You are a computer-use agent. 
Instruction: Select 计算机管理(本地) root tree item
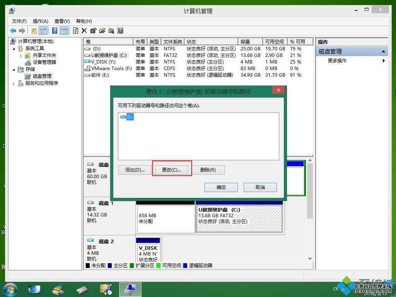(x=36, y=41)
